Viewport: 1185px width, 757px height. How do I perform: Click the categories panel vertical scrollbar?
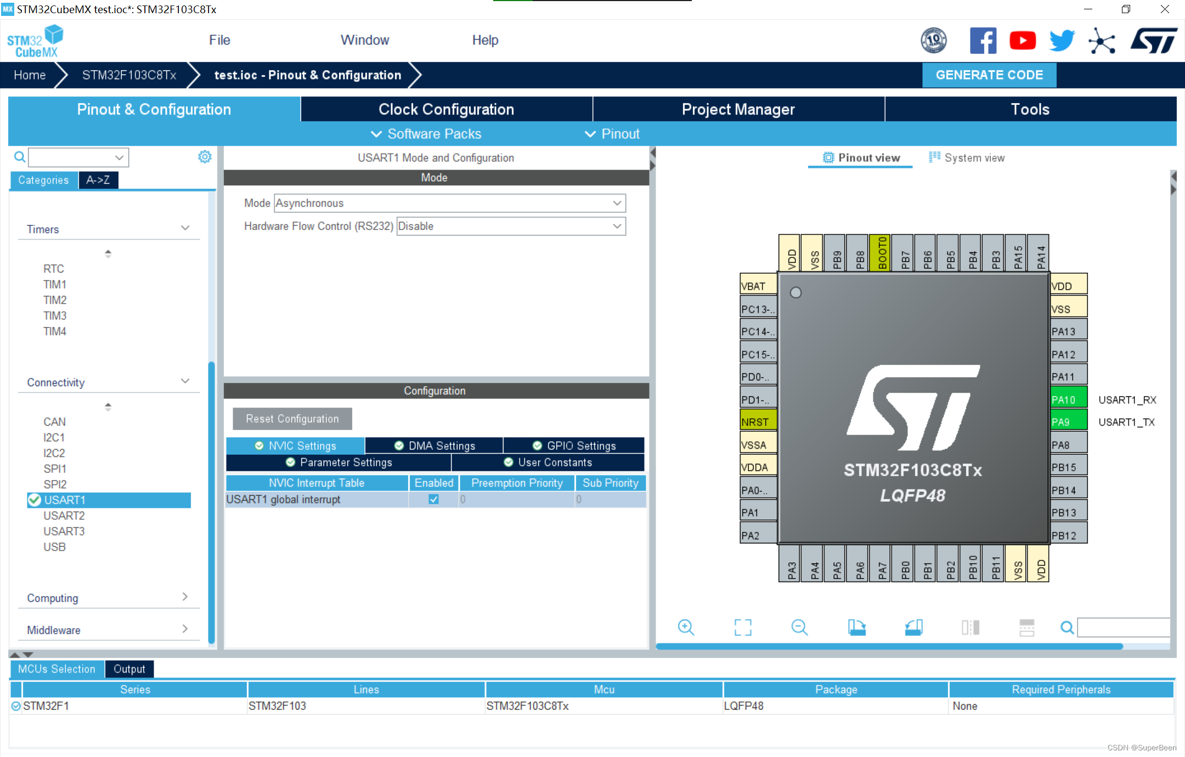tap(211, 502)
